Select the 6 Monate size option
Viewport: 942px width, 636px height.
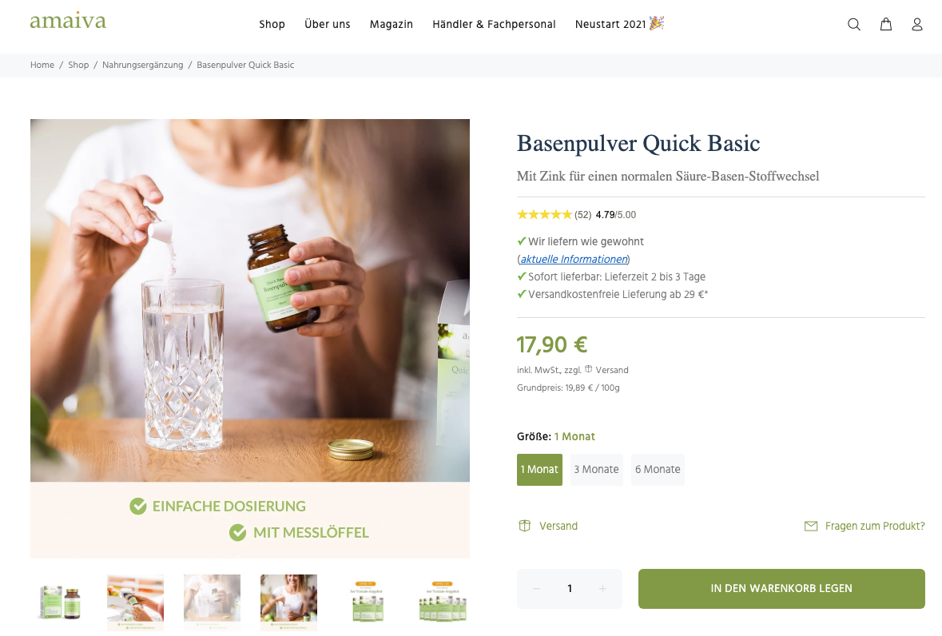[x=658, y=470]
